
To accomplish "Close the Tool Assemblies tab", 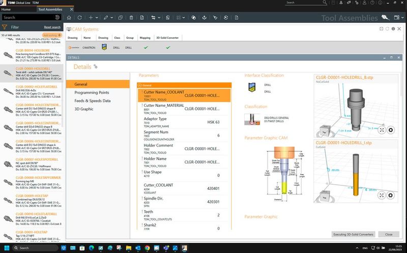I will pos(72,9).
